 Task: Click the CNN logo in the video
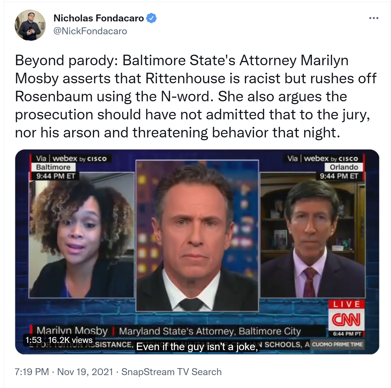[x=346, y=320]
